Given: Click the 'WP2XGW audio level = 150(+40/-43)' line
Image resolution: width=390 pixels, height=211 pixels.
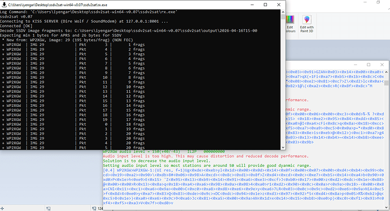Looking at the screenshot, I should 164,151.
